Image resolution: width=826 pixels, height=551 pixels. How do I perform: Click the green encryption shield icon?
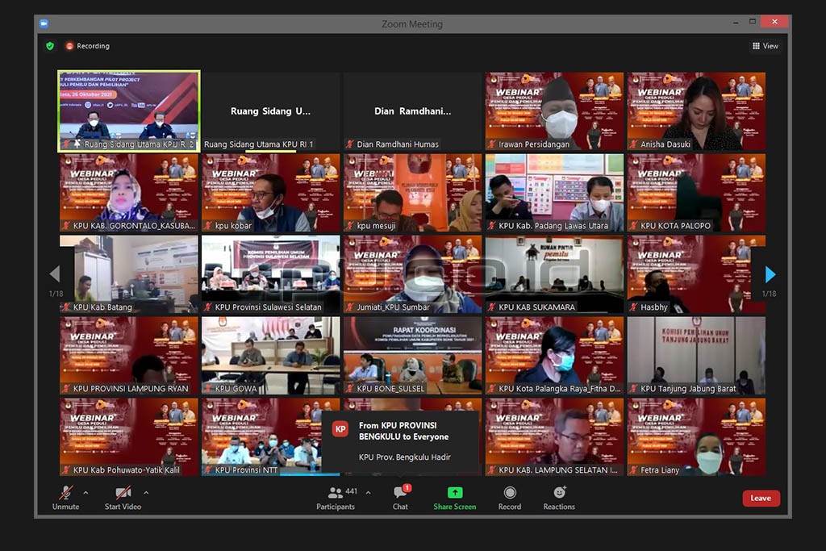click(x=50, y=46)
